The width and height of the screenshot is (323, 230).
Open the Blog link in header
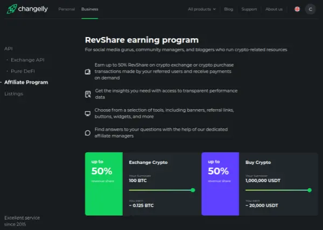(x=228, y=9)
